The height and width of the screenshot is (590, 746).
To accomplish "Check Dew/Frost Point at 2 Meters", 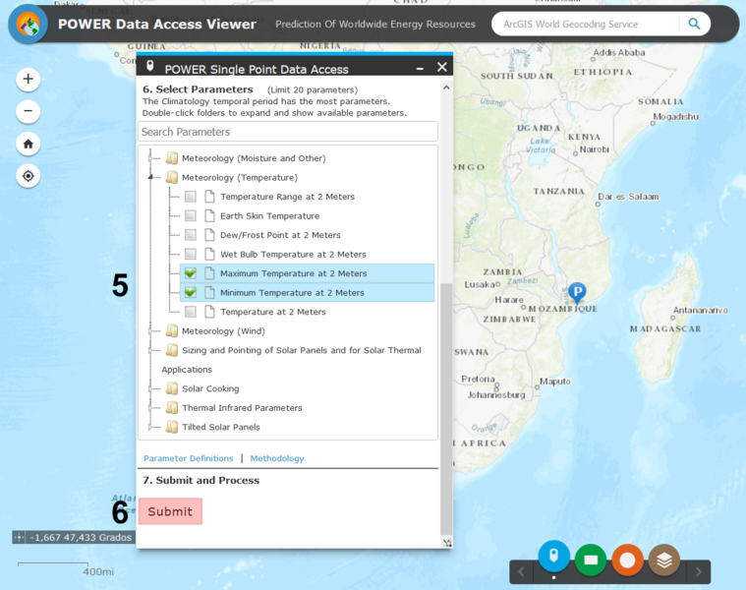I will (x=191, y=235).
